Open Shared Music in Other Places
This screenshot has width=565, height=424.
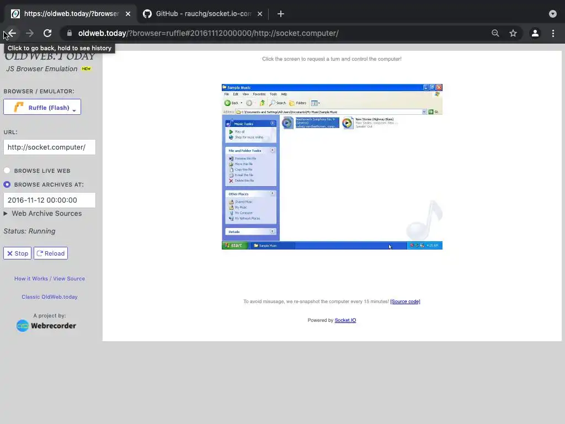(241, 202)
